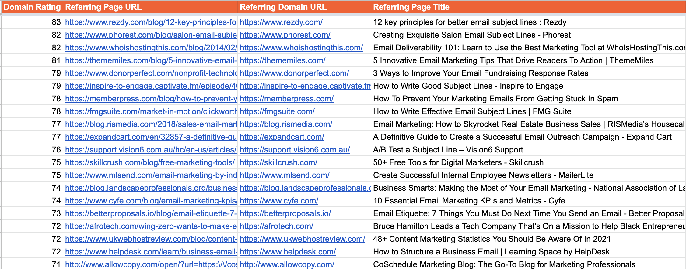This screenshot has height=269, width=686.
Task: Select the Referring Page Title header cell
Action: pyautogui.click(x=529, y=7)
